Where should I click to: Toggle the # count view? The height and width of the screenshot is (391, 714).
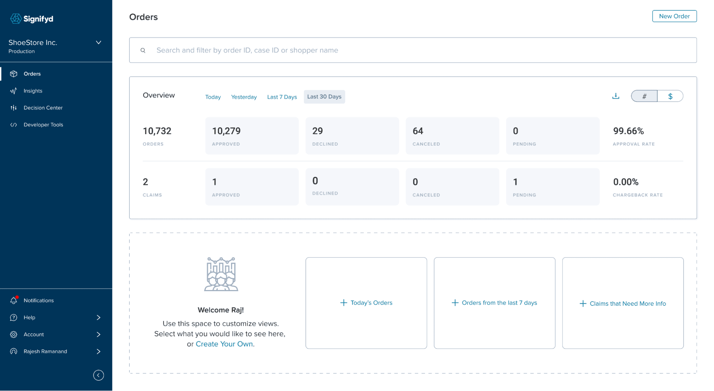click(645, 96)
